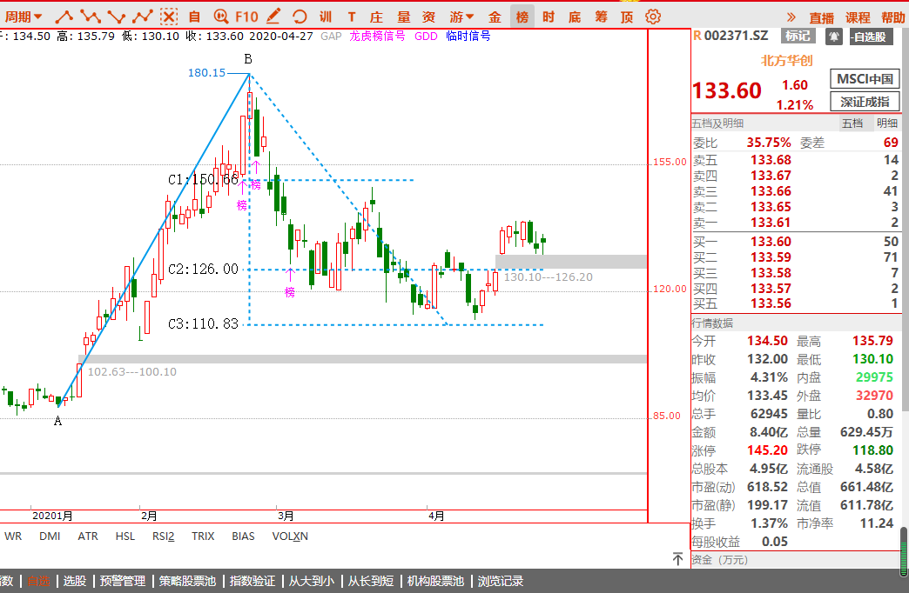
Task: Toggle the 临时信号 indicator
Action: 468,36
